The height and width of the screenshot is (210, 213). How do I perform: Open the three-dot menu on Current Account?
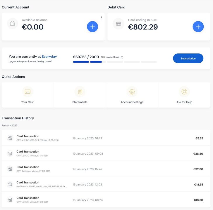tap(101, 17)
